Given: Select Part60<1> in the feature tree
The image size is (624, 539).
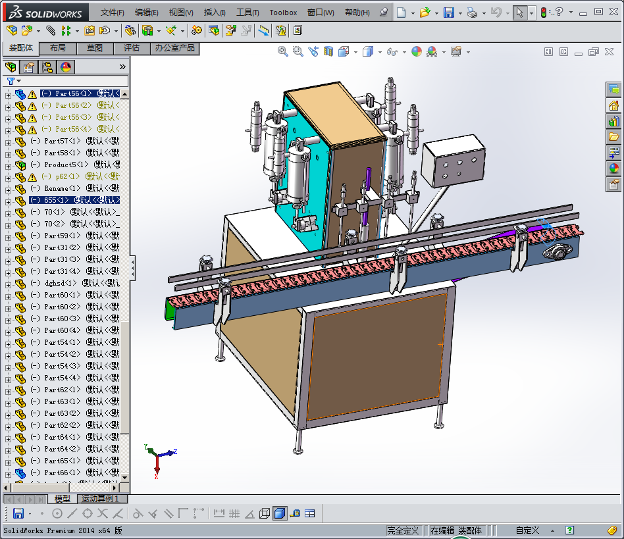Looking at the screenshot, I should tap(62, 295).
